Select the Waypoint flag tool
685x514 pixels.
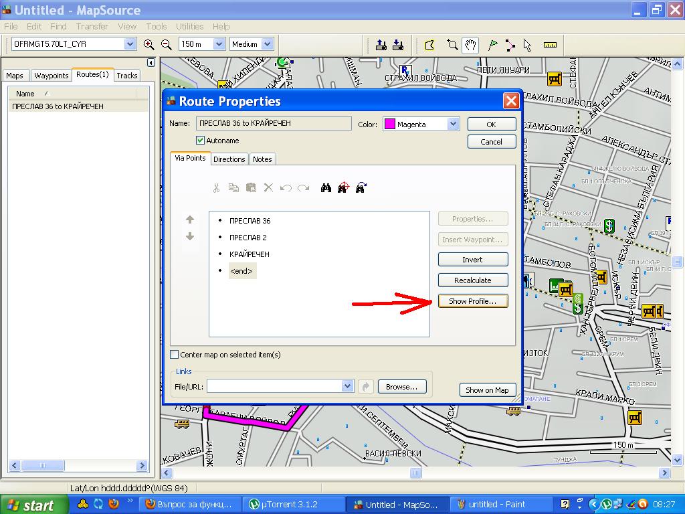492,45
